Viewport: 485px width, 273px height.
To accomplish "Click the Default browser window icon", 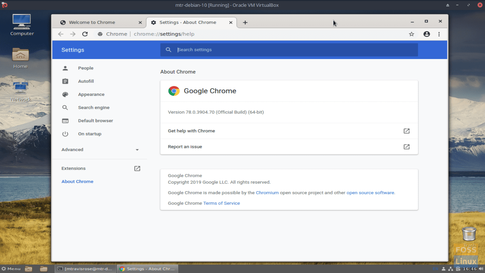I will point(65,121).
